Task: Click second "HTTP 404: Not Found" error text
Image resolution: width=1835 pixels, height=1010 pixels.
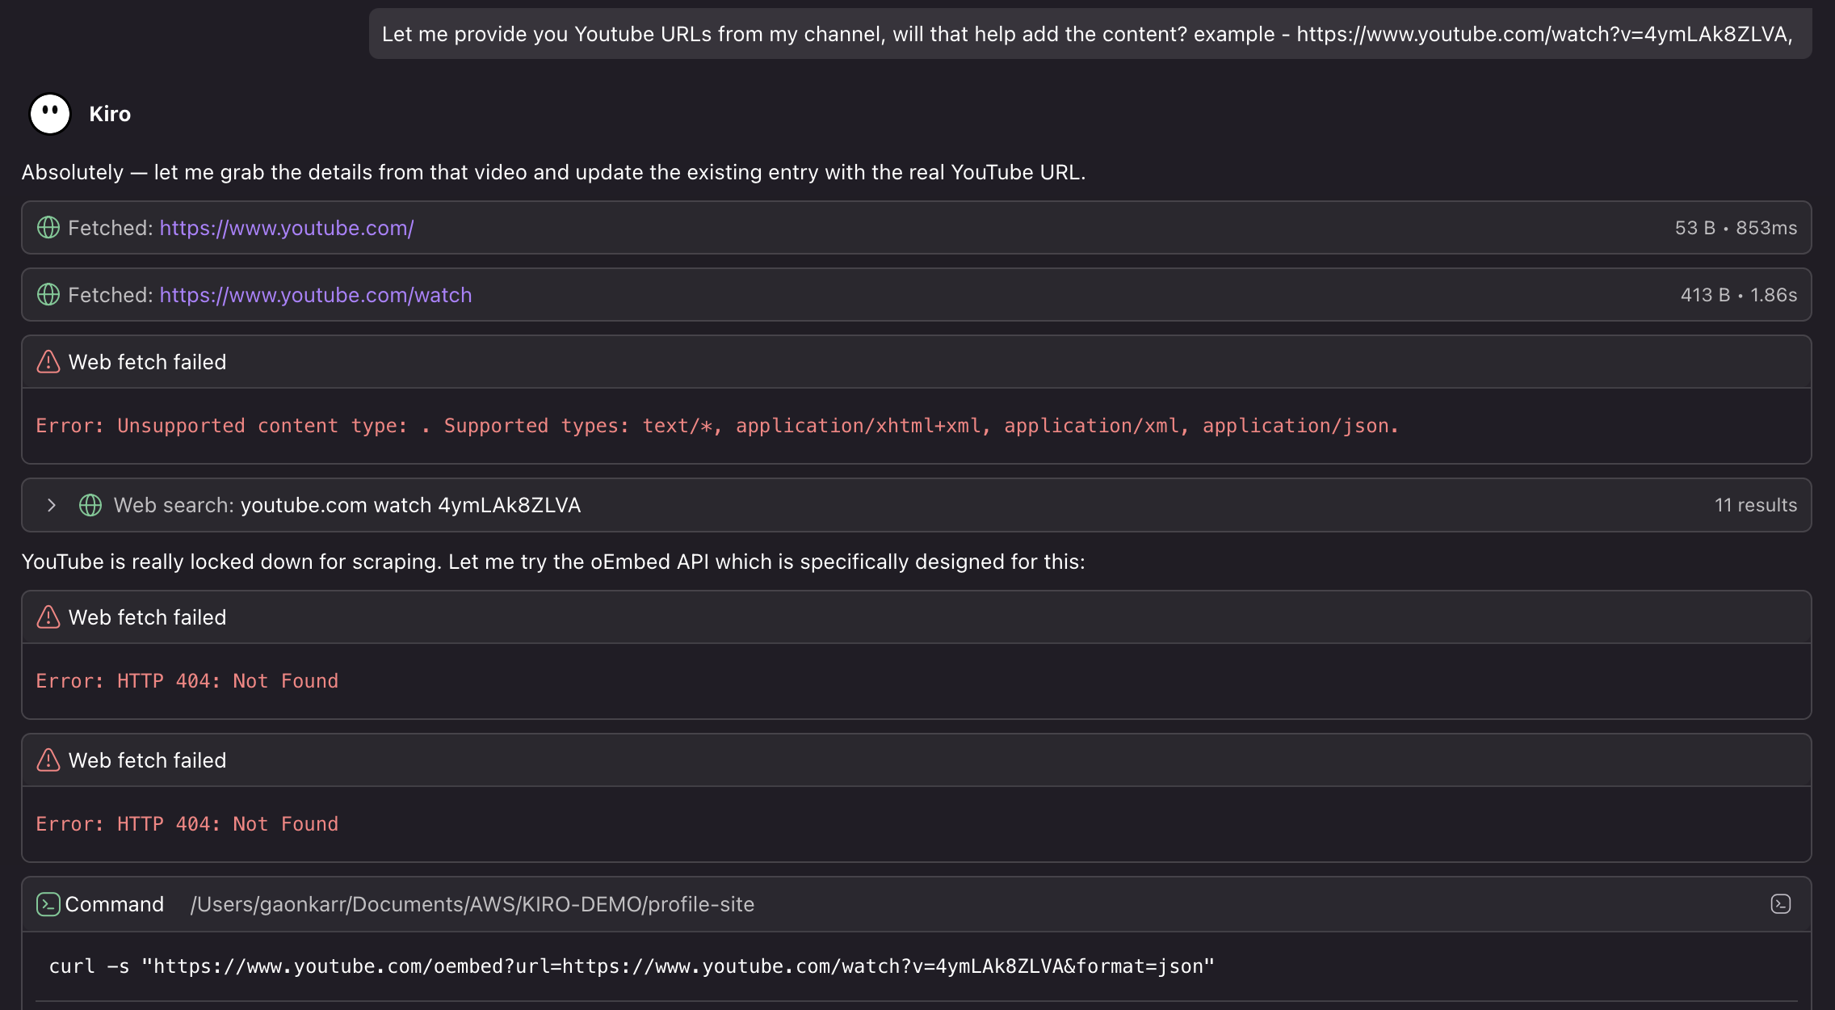Action: (x=187, y=824)
